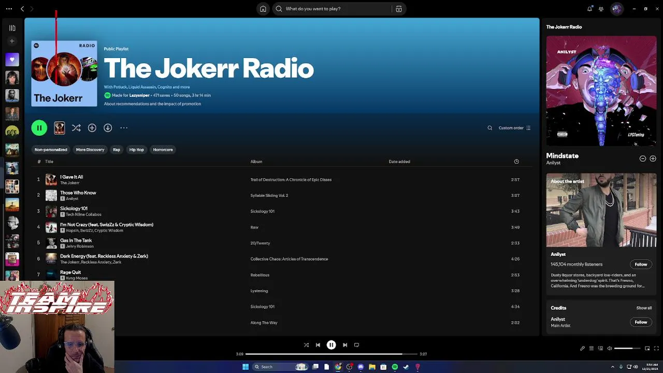Hide Mindstate with the minus icon
This screenshot has width=663, height=373.
(x=643, y=159)
